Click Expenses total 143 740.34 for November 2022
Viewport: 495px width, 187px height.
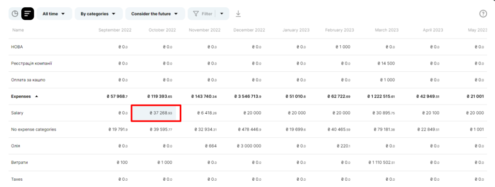click(204, 97)
